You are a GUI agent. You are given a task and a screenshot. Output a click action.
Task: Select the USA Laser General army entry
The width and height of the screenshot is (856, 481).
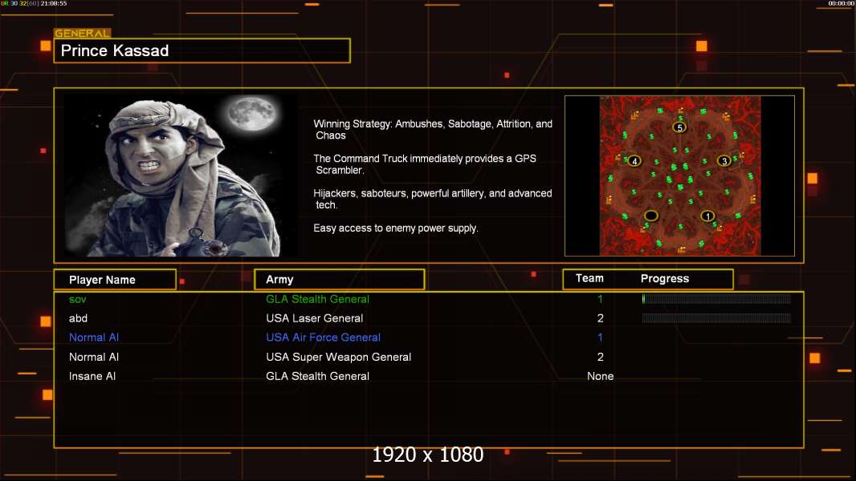point(315,318)
